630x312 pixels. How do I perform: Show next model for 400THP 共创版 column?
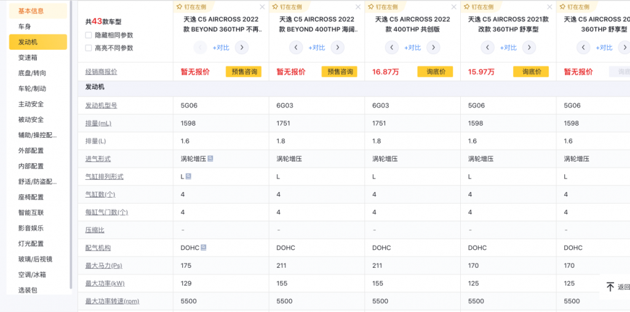tap(433, 47)
